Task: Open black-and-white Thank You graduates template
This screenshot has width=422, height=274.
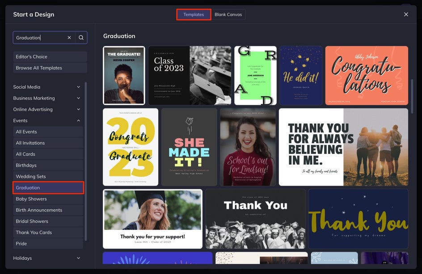Action: click(x=255, y=219)
